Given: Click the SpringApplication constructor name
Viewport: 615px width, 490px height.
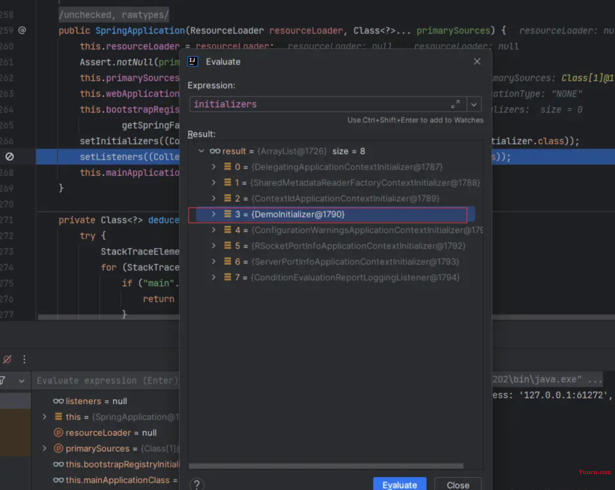Looking at the screenshot, I should pos(140,31).
